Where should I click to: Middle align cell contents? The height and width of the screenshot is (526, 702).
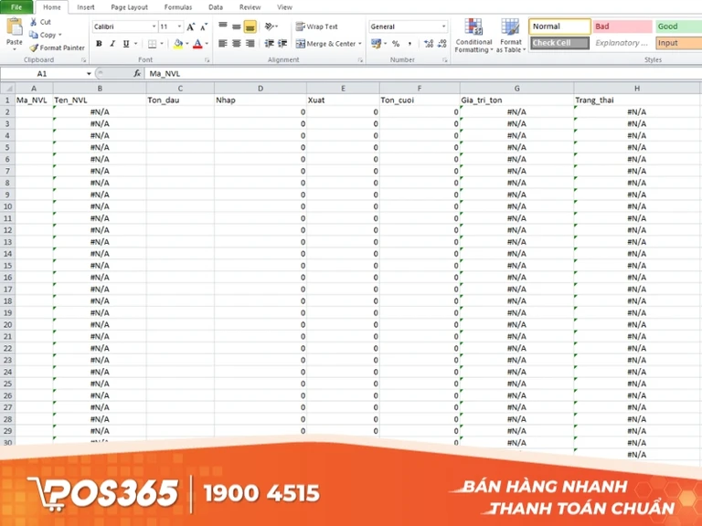point(237,26)
